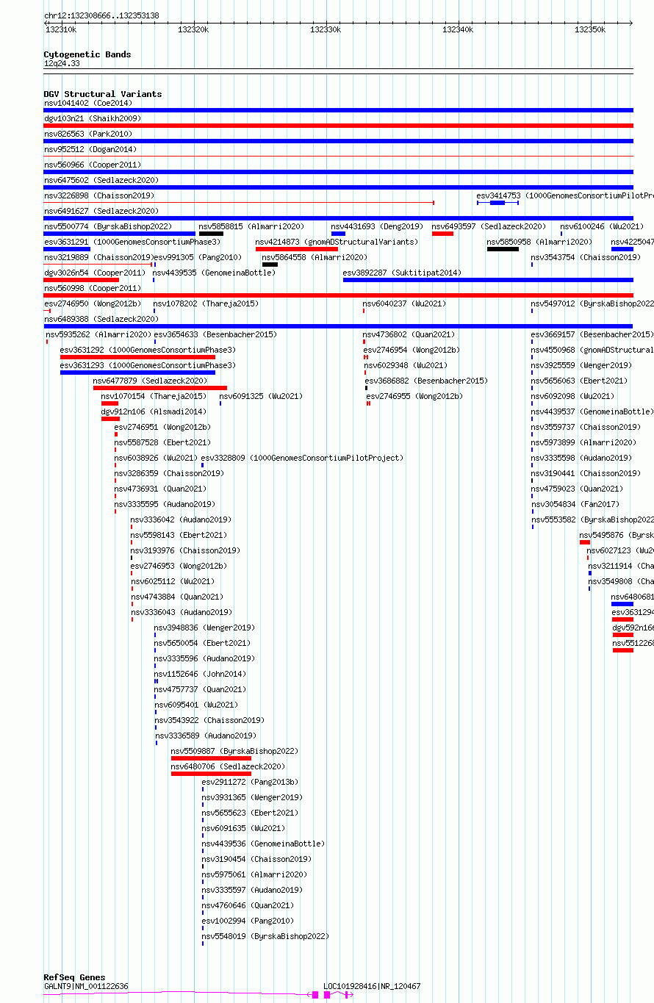Click nsv5500774 (ByrskaBishop2022) label
This screenshot has width=654, height=1003.
point(108,226)
